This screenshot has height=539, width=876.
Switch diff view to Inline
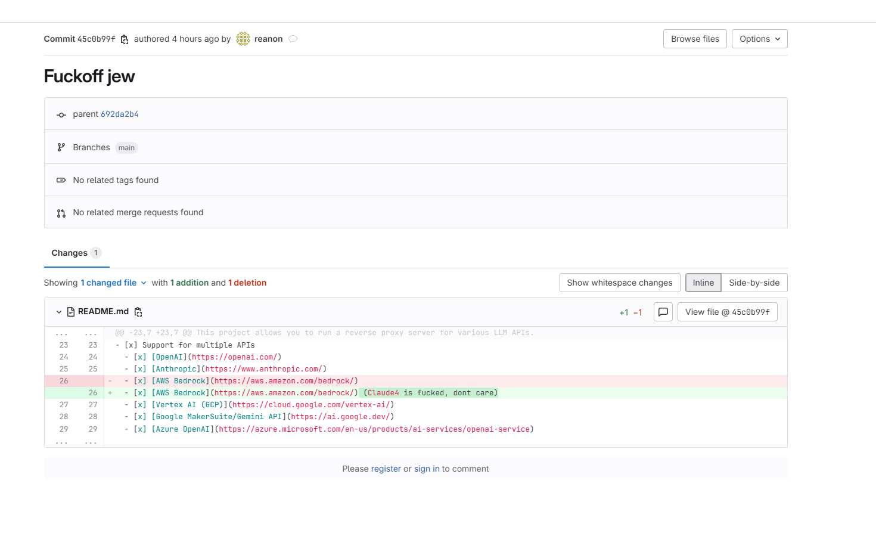(703, 283)
